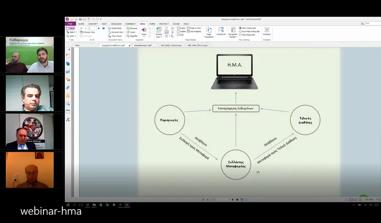Image resolution: width=381 pixels, height=223 pixels.
Task: Click the Find search field
Action: [x=373, y=23]
